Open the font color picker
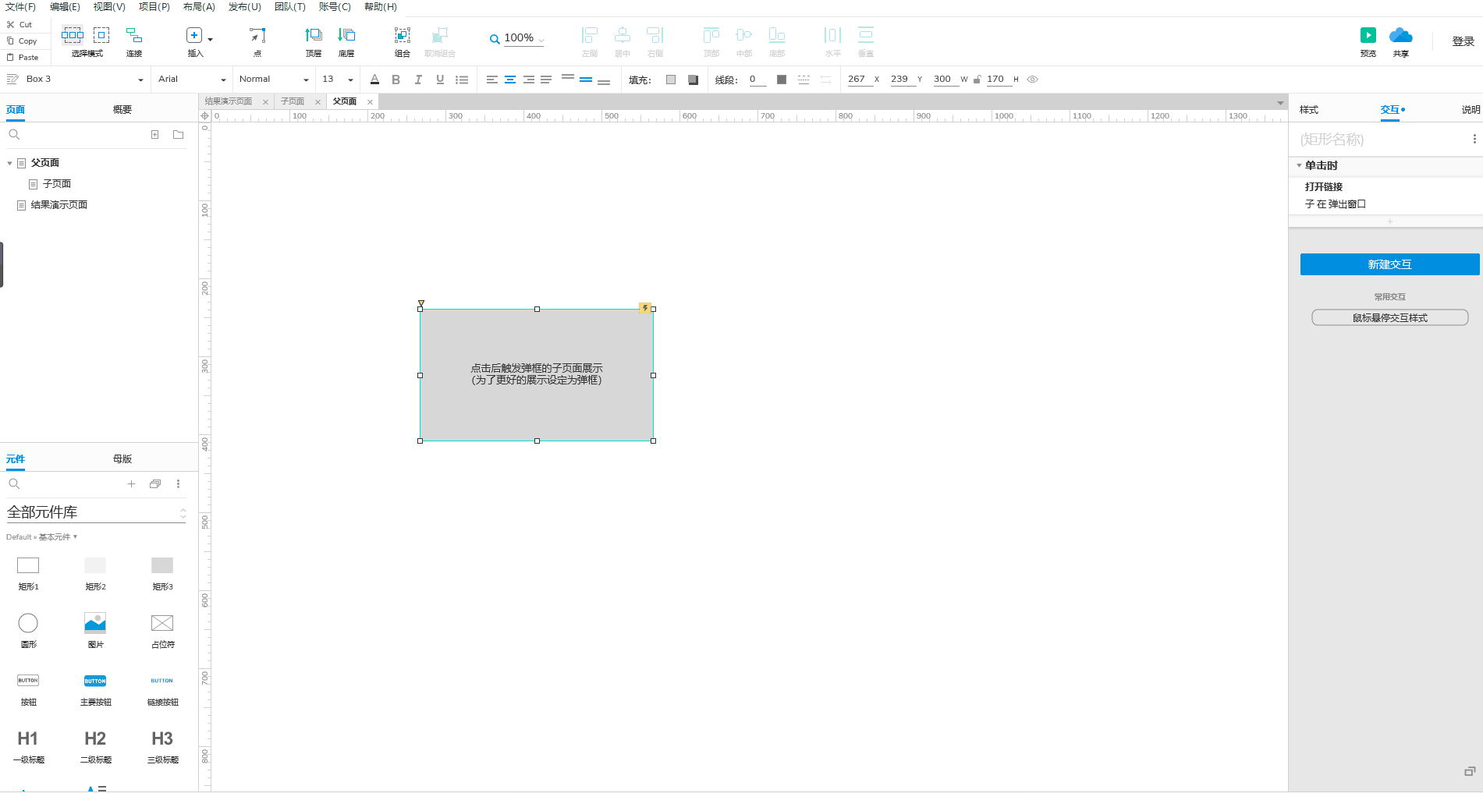Image resolution: width=1483 pixels, height=793 pixels. click(x=374, y=80)
